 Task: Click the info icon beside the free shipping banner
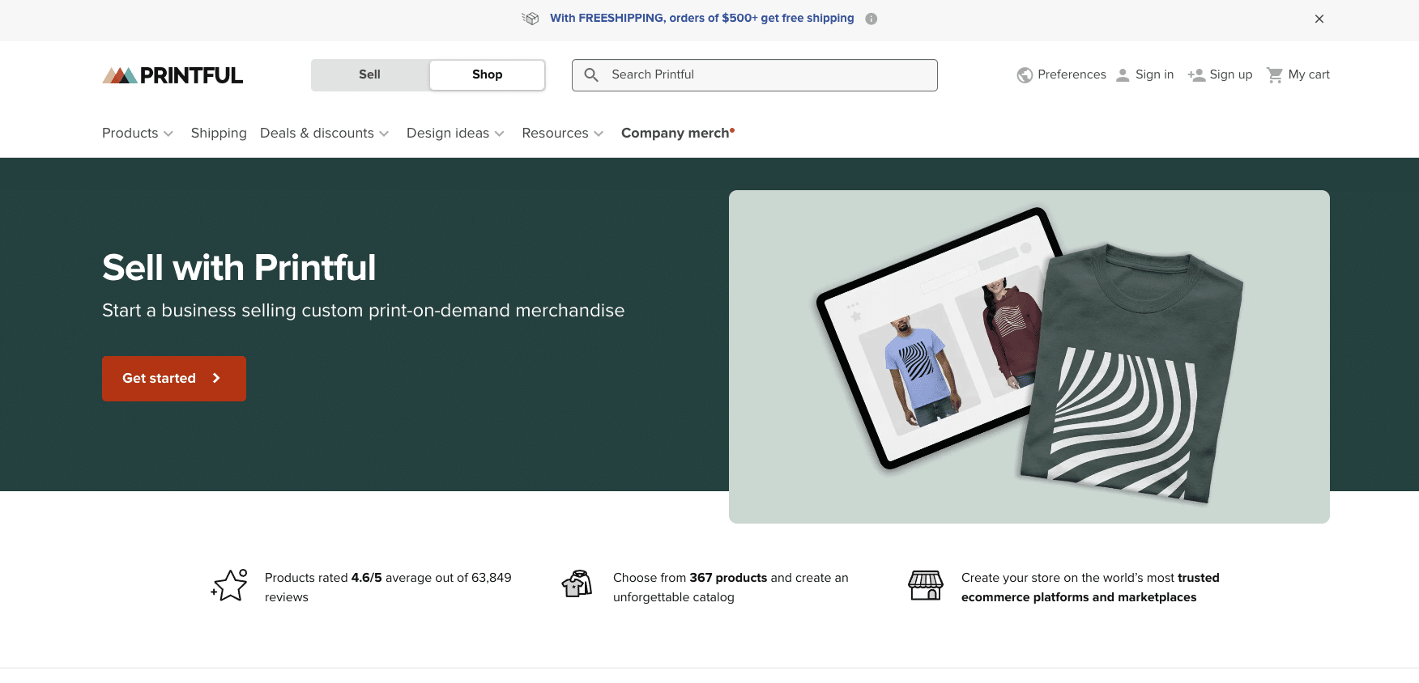tap(871, 19)
